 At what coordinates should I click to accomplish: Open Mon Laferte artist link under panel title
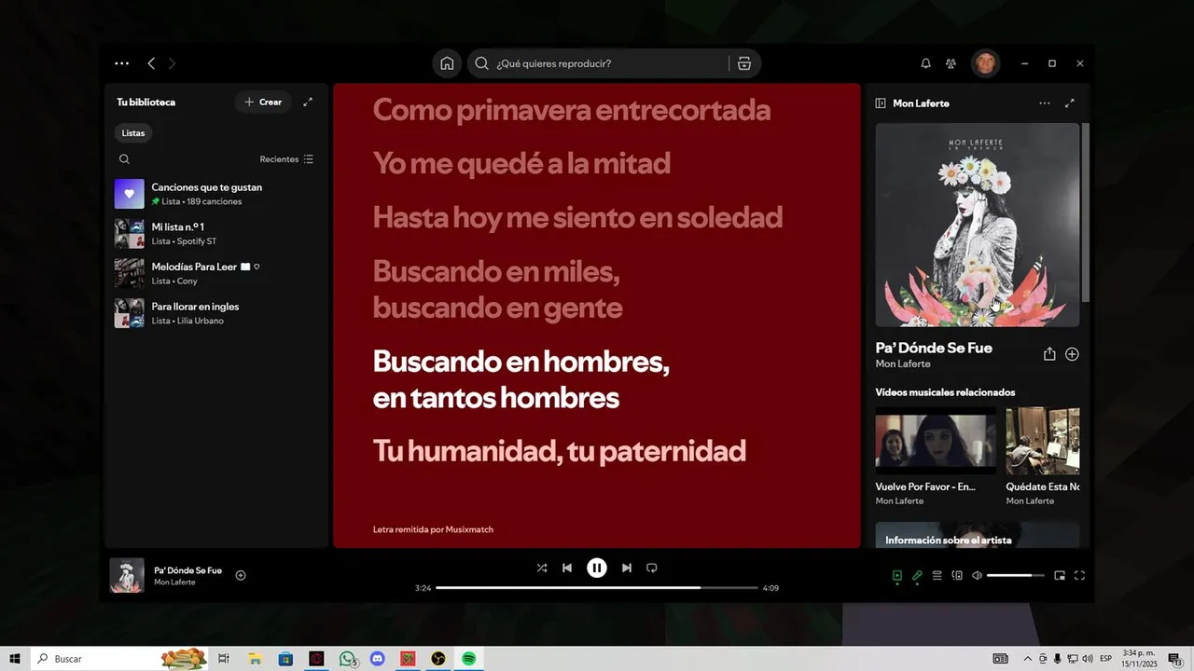[903, 363]
